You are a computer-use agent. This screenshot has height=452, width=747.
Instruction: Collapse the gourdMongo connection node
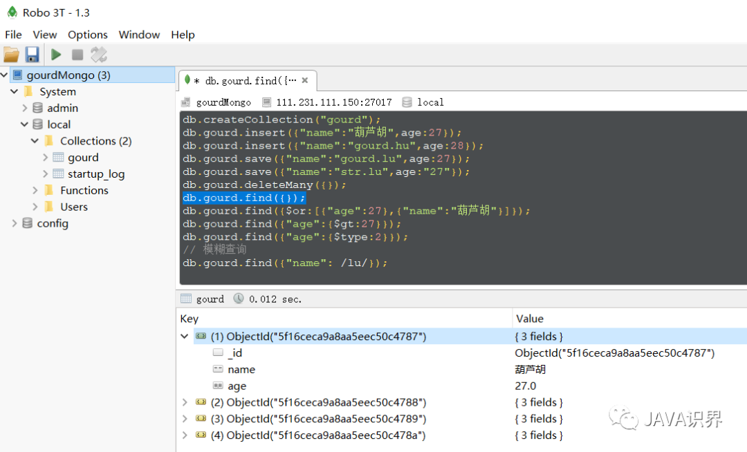[5, 75]
